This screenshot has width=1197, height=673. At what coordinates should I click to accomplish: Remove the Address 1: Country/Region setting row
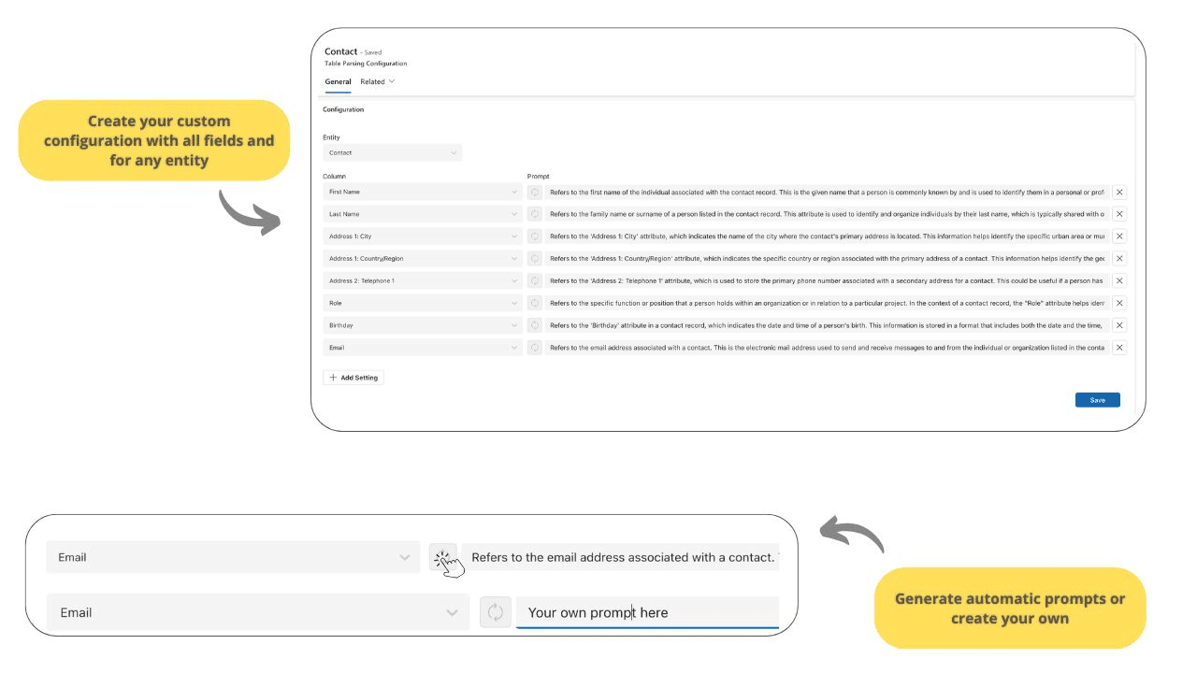(x=1119, y=258)
